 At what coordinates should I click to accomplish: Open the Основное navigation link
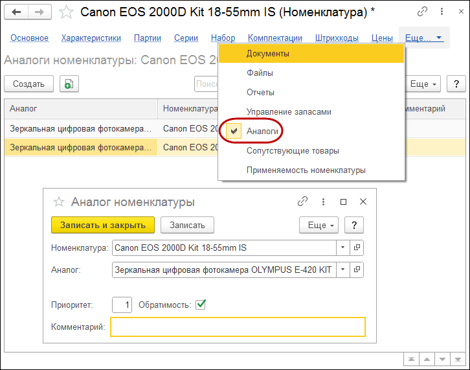29,38
